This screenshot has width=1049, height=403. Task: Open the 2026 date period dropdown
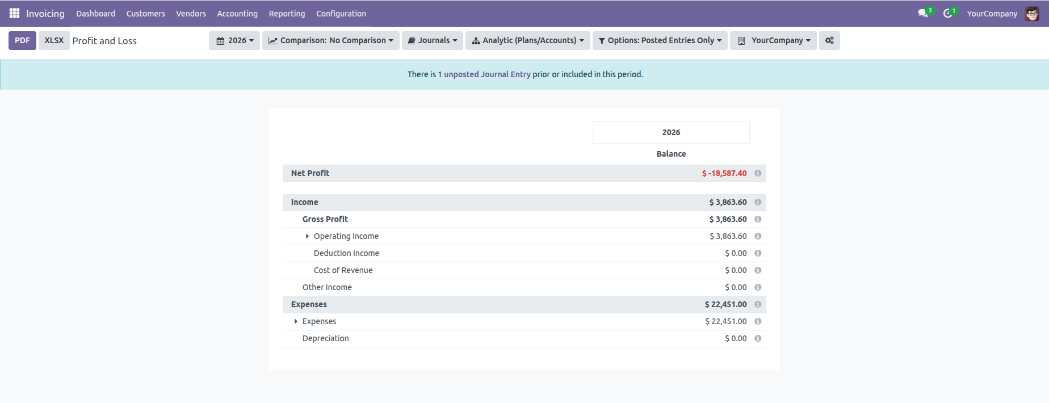pyautogui.click(x=234, y=40)
